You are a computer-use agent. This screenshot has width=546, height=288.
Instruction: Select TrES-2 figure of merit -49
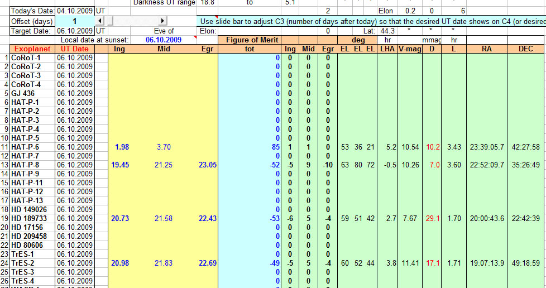pyautogui.click(x=250, y=263)
